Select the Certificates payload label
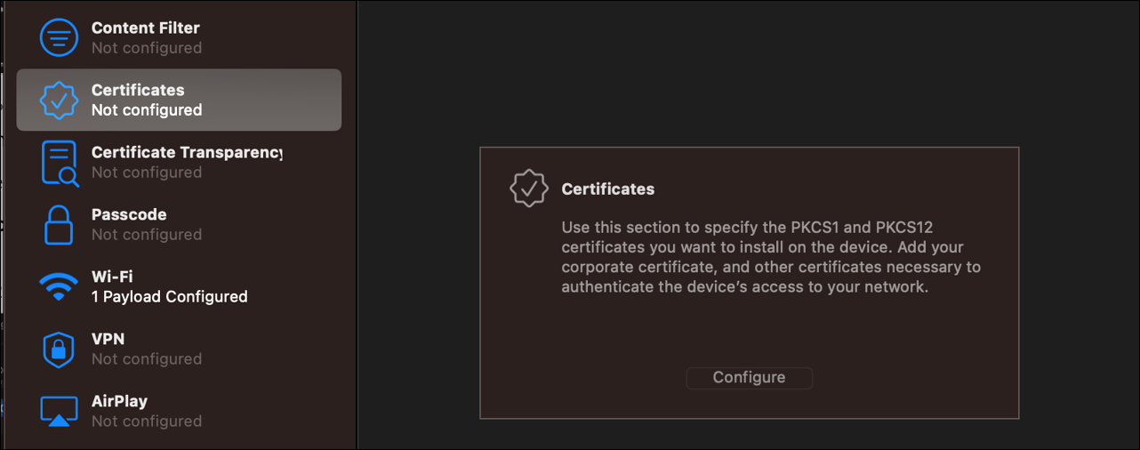 pyautogui.click(x=138, y=91)
